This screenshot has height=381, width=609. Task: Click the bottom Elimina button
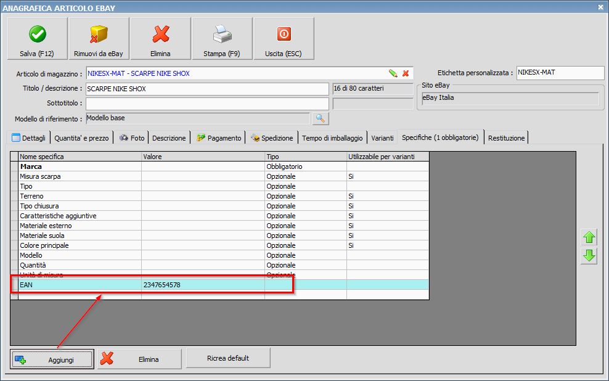[140, 359]
